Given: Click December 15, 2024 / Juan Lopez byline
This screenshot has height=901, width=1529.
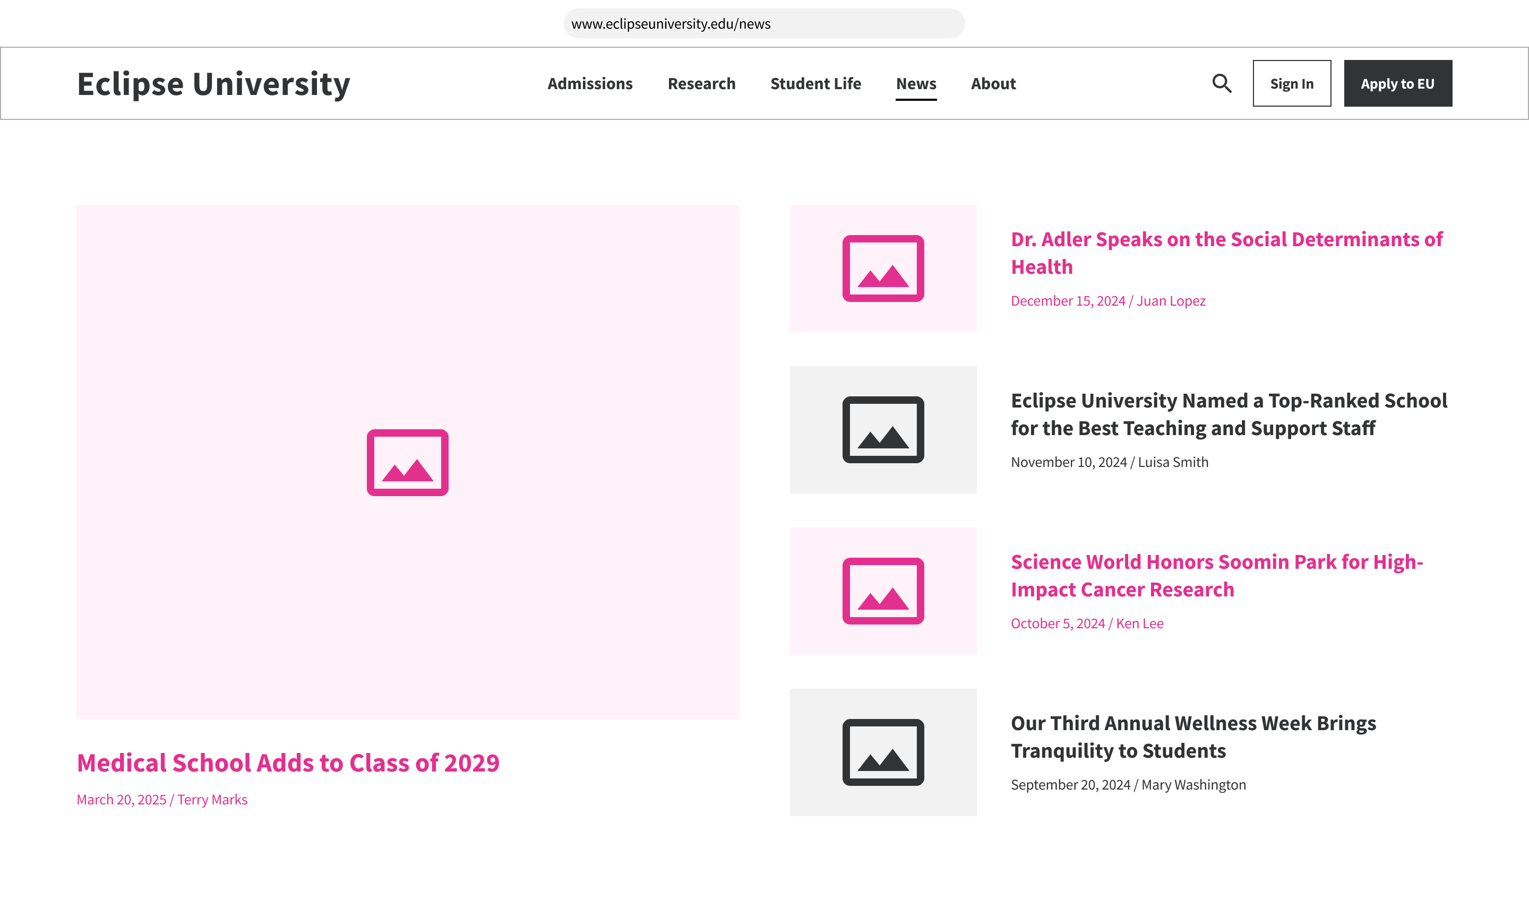Looking at the screenshot, I should pyautogui.click(x=1108, y=300).
